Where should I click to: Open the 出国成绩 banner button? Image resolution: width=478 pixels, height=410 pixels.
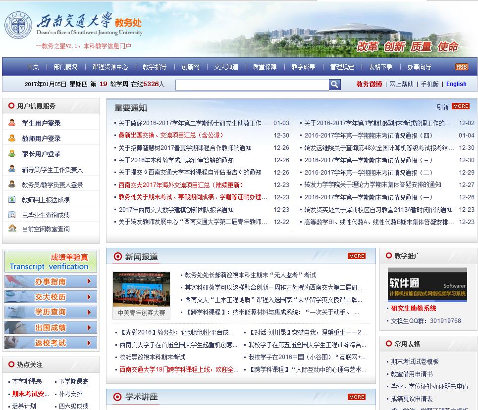(x=51, y=327)
